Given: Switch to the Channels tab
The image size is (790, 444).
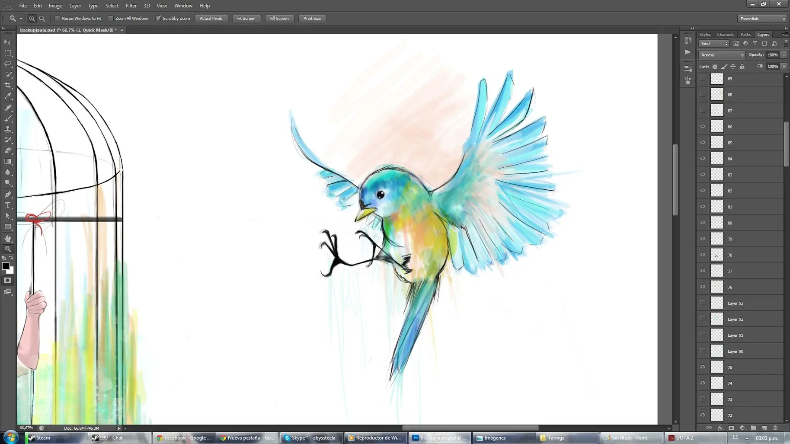Looking at the screenshot, I should click(725, 35).
